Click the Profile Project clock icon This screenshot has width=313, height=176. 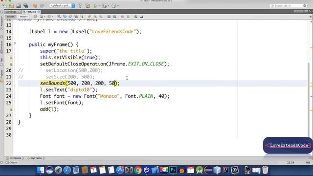coord(114,6)
